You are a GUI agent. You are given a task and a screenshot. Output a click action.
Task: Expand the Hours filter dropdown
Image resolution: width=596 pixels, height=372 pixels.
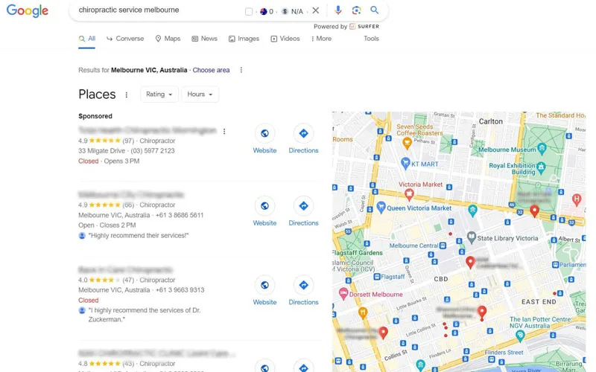200,94
